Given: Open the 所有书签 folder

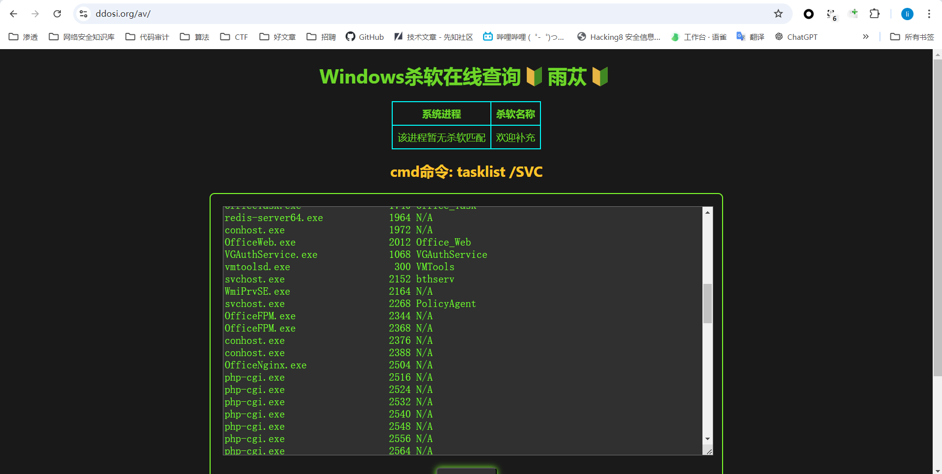Looking at the screenshot, I should coord(912,37).
